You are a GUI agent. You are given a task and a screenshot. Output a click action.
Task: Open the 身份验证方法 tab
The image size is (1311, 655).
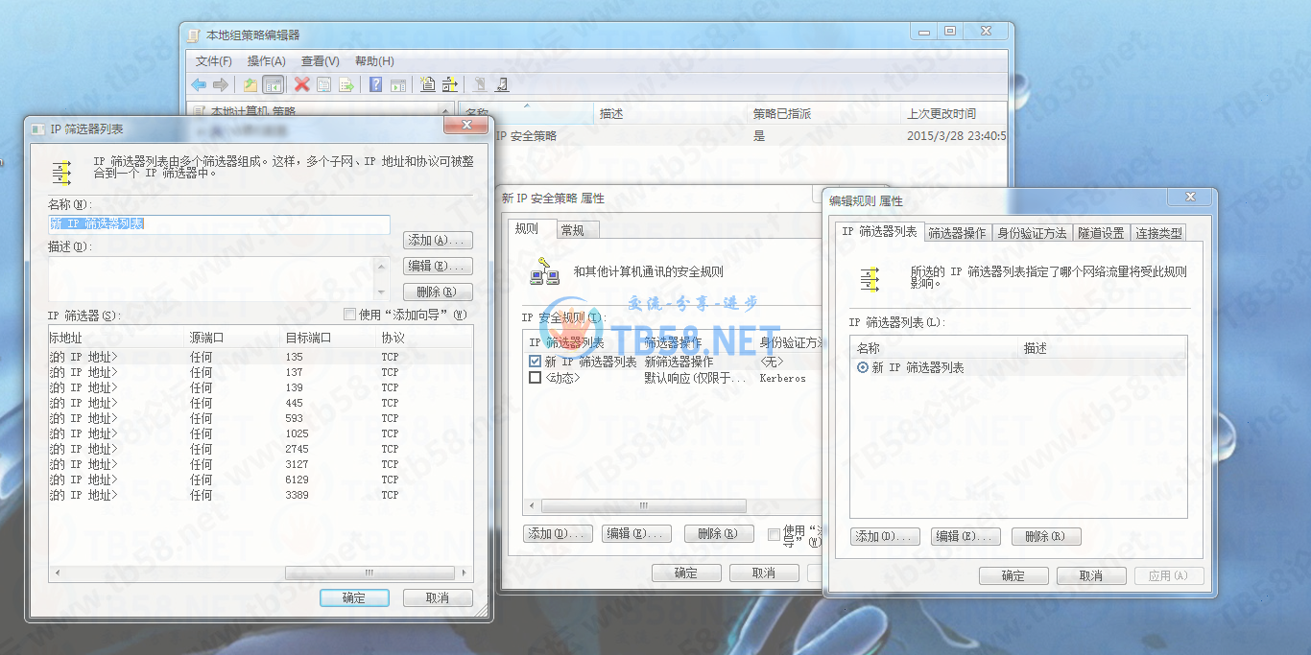click(1032, 233)
